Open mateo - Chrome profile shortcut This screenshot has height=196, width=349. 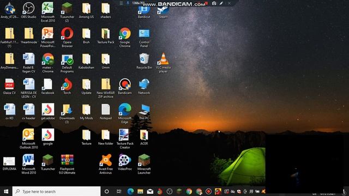point(48,63)
